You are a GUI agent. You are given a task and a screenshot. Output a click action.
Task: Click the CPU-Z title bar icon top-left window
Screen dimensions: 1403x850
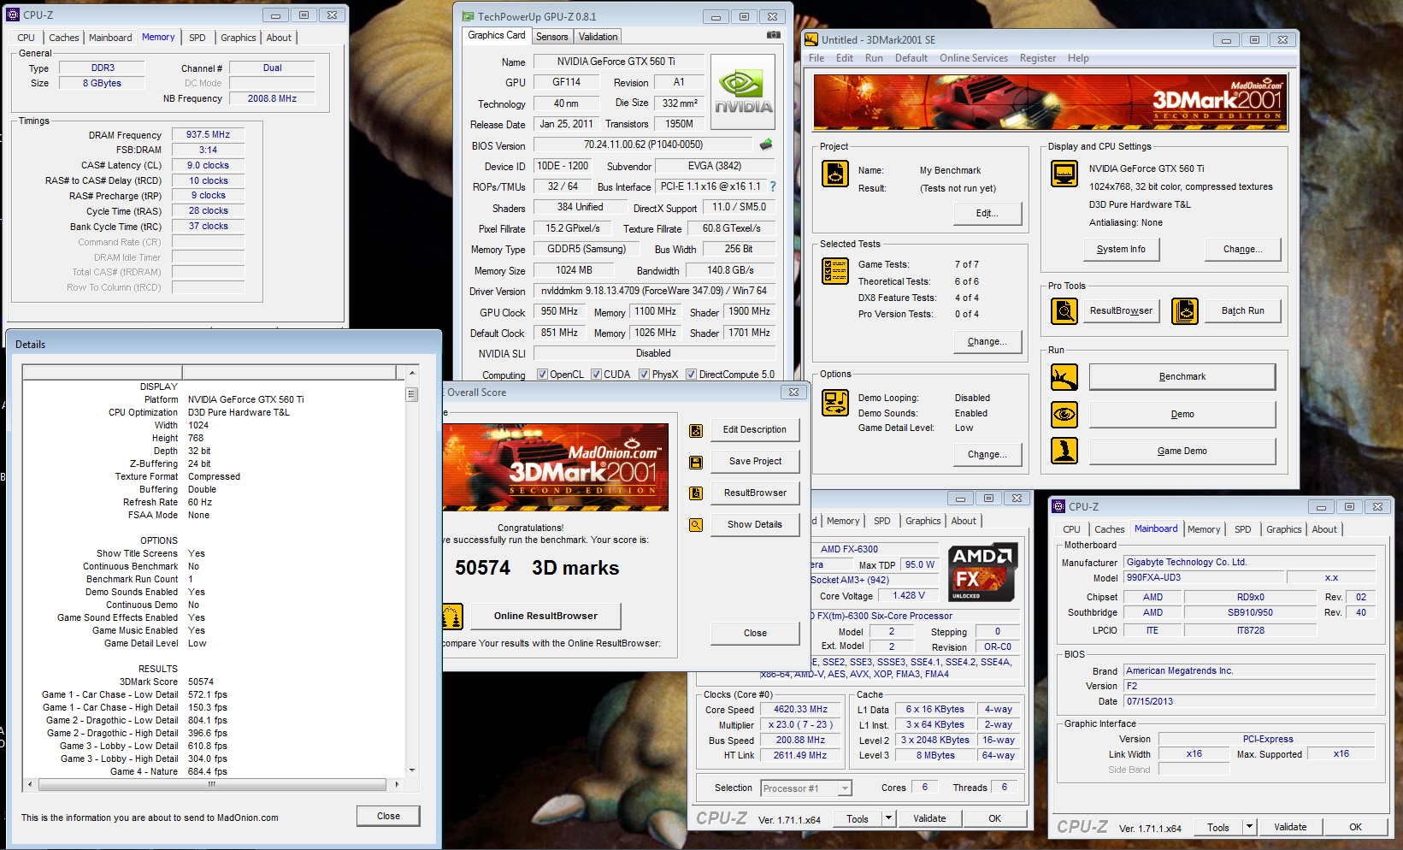13,15
